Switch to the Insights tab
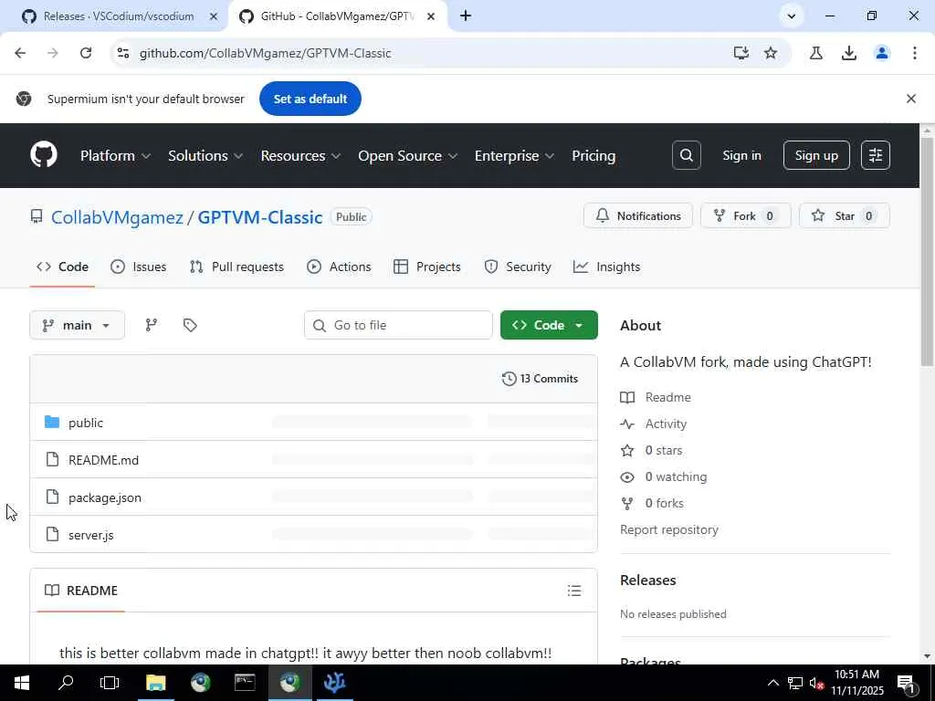The width and height of the screenshot is (935, 701). 606,267
